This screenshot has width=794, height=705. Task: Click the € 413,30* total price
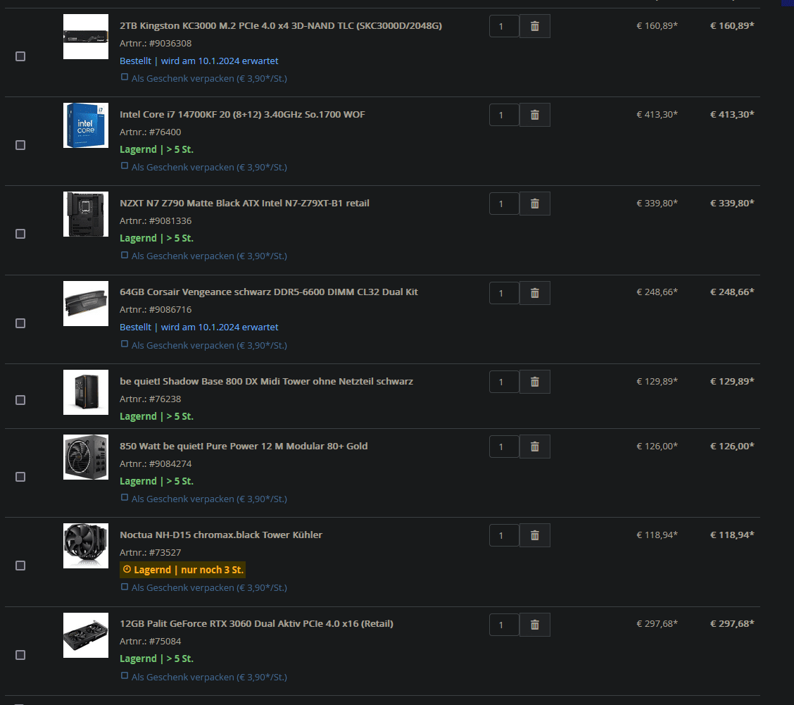(732, 115)
